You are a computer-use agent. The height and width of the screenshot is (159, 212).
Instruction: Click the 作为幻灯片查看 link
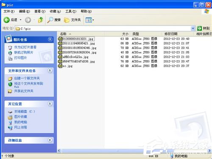pyautogui.click(x=25, y=47)
